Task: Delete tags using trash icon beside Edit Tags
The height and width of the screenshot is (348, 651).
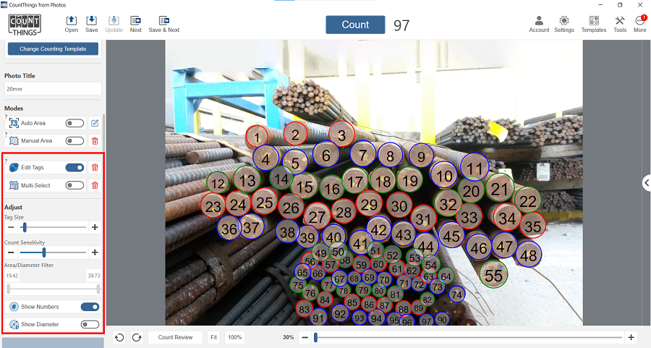Action: click(x=95, y=168)
